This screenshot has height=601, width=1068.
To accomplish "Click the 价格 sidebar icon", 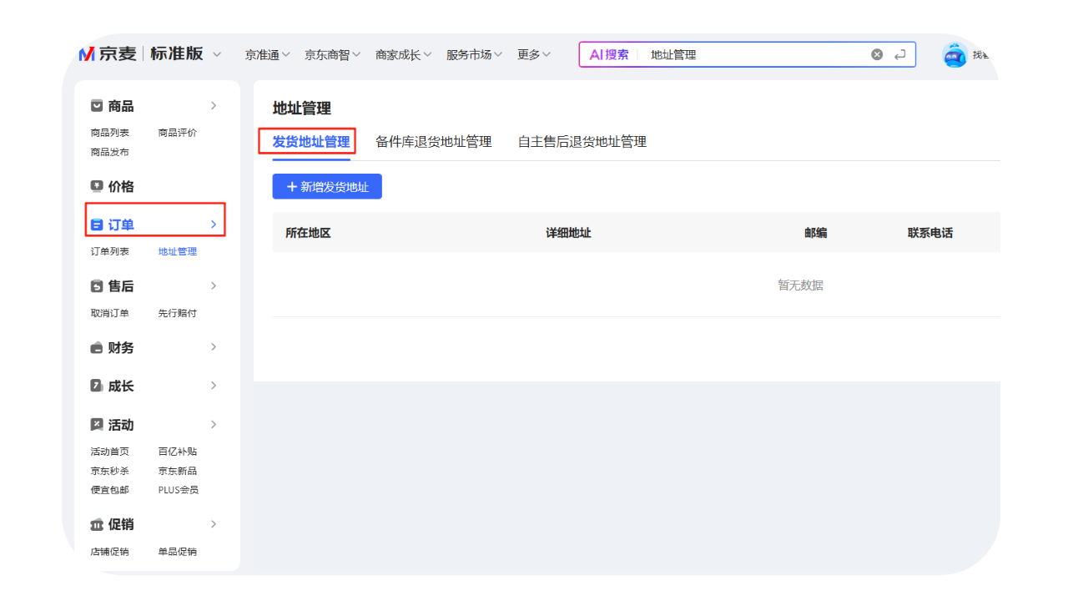I will pos(97,186).
